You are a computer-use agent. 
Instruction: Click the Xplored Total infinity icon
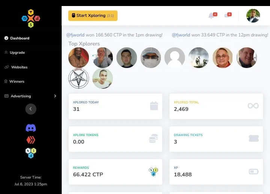(x=253, y=106)
